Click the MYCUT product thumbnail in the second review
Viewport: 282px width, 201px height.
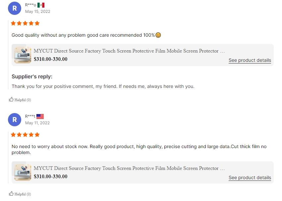click(x=23, y=172)
